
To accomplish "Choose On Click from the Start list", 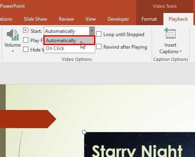I will 69,48.
